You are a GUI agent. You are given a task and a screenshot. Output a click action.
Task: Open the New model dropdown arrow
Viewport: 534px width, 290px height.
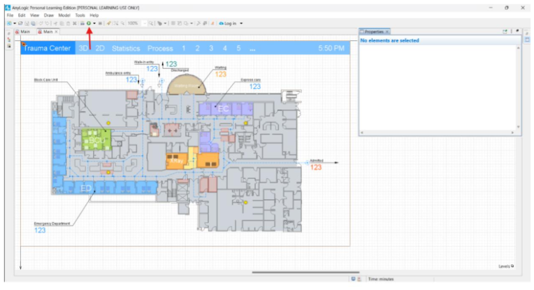tap(15, 24)
